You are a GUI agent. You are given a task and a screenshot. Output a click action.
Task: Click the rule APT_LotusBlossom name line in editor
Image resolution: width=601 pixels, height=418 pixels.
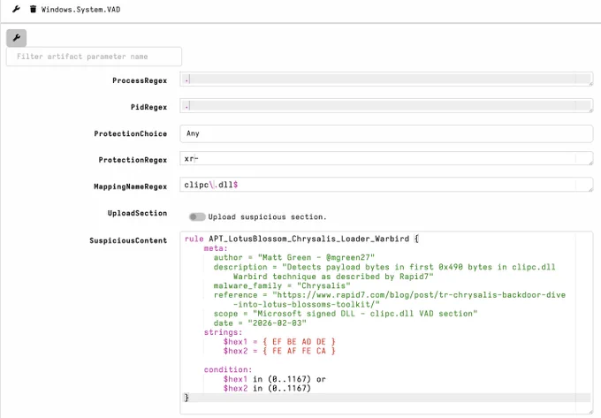pyautogui.click(x=301, y=239)
